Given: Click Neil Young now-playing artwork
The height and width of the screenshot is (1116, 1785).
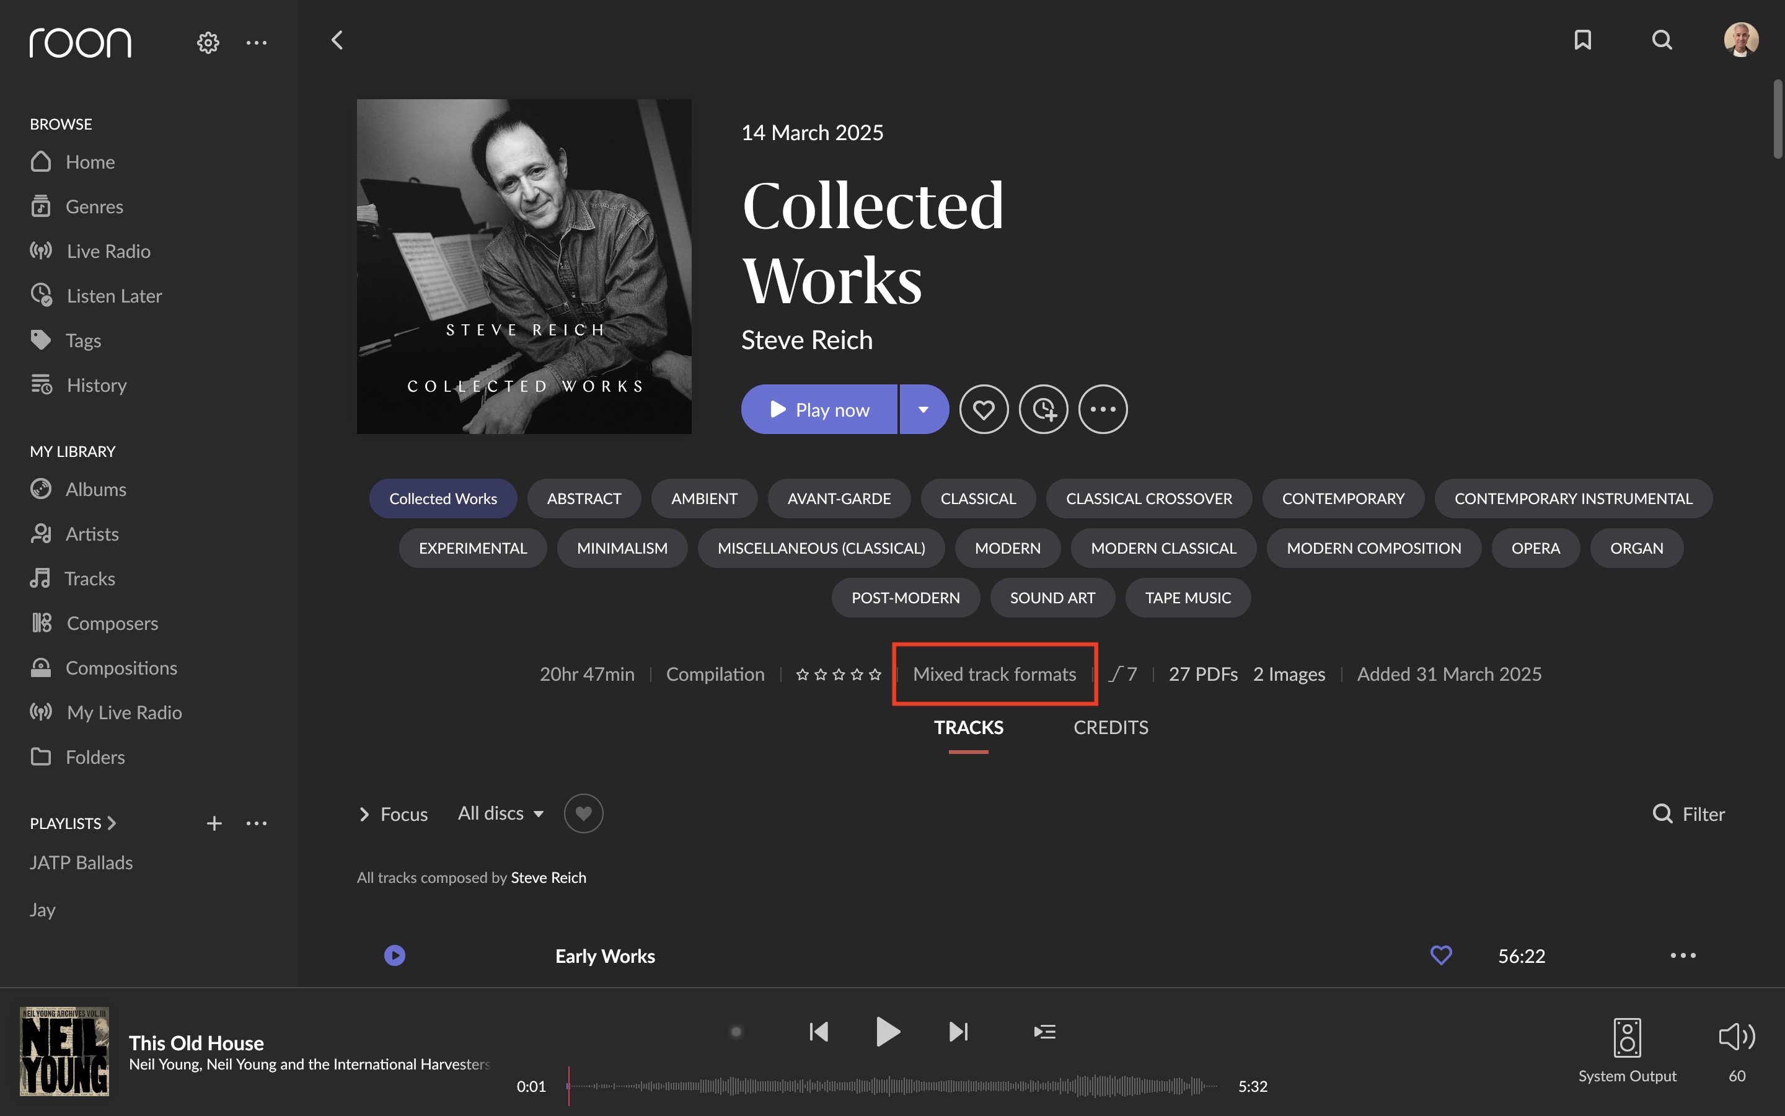Looking at the screenshot, I should click(64, 1051).
